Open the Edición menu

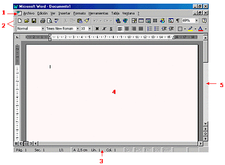pos(43,13)
